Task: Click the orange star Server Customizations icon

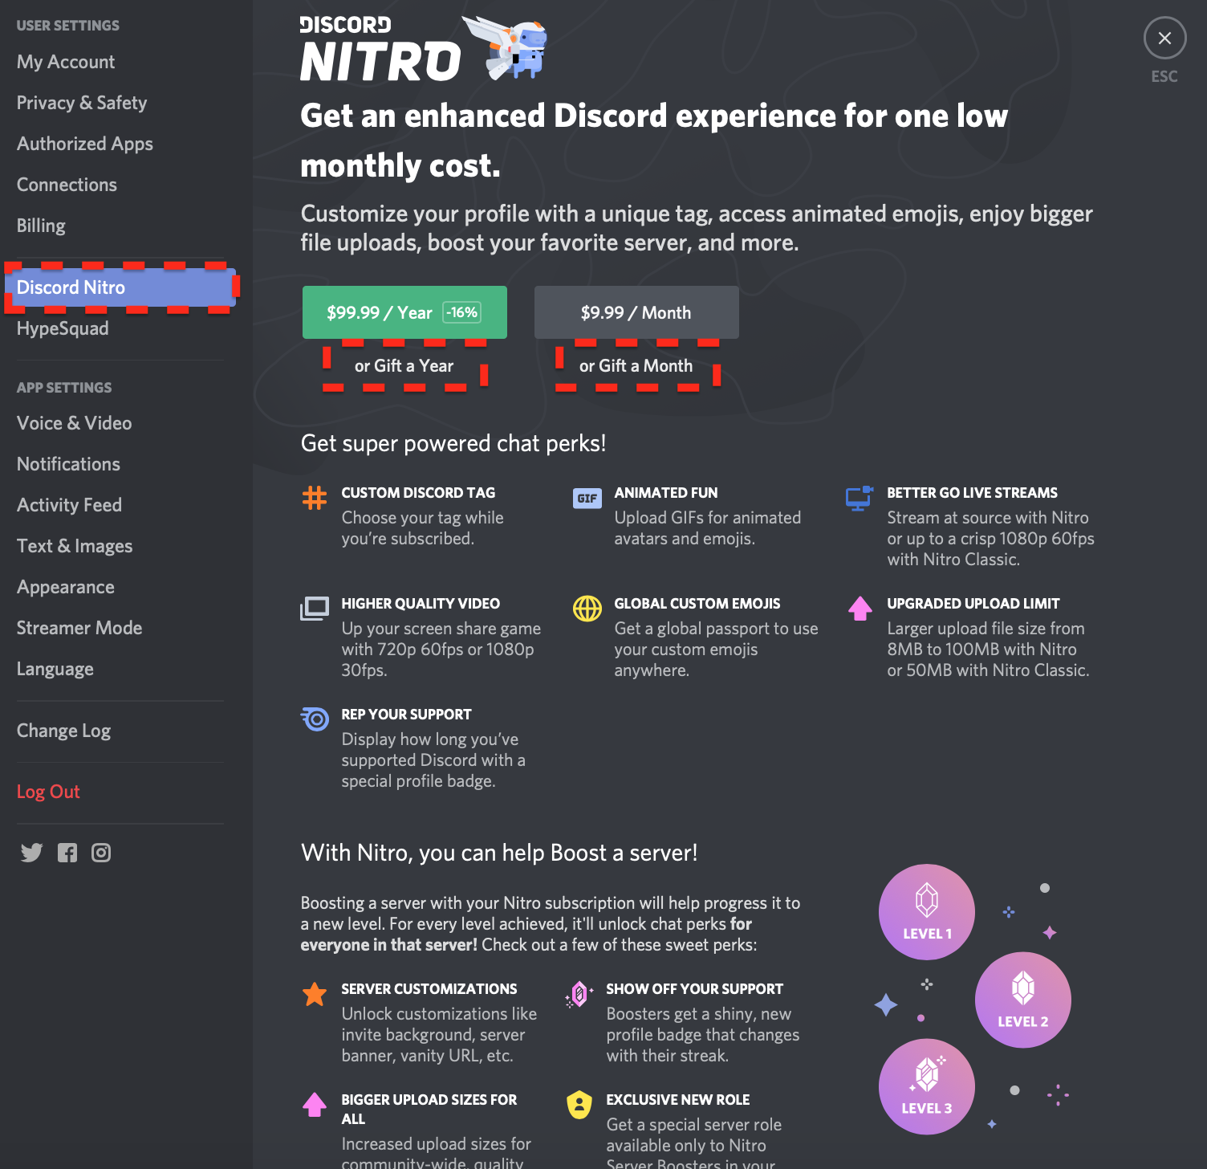Action: [315, 994]
